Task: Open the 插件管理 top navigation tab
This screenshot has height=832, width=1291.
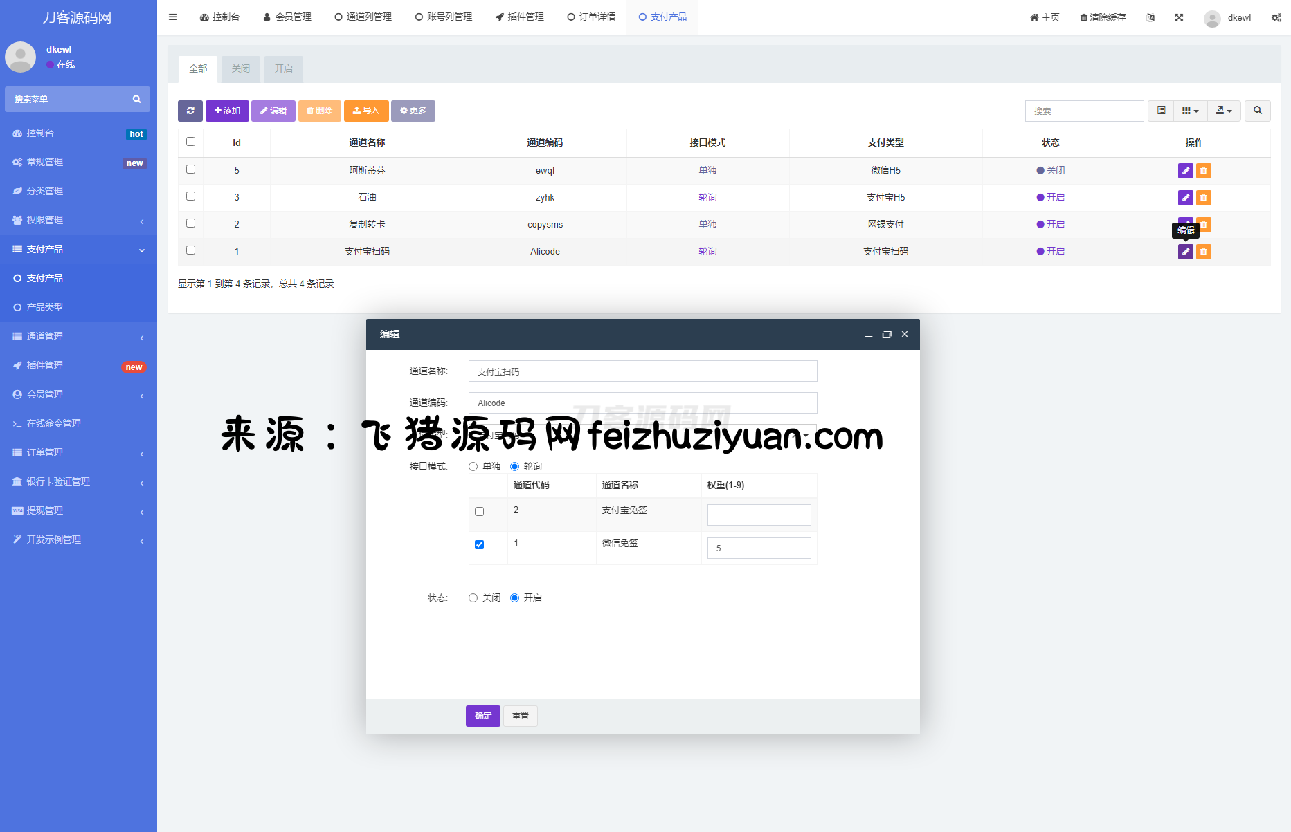Action: tap(520, 17)
